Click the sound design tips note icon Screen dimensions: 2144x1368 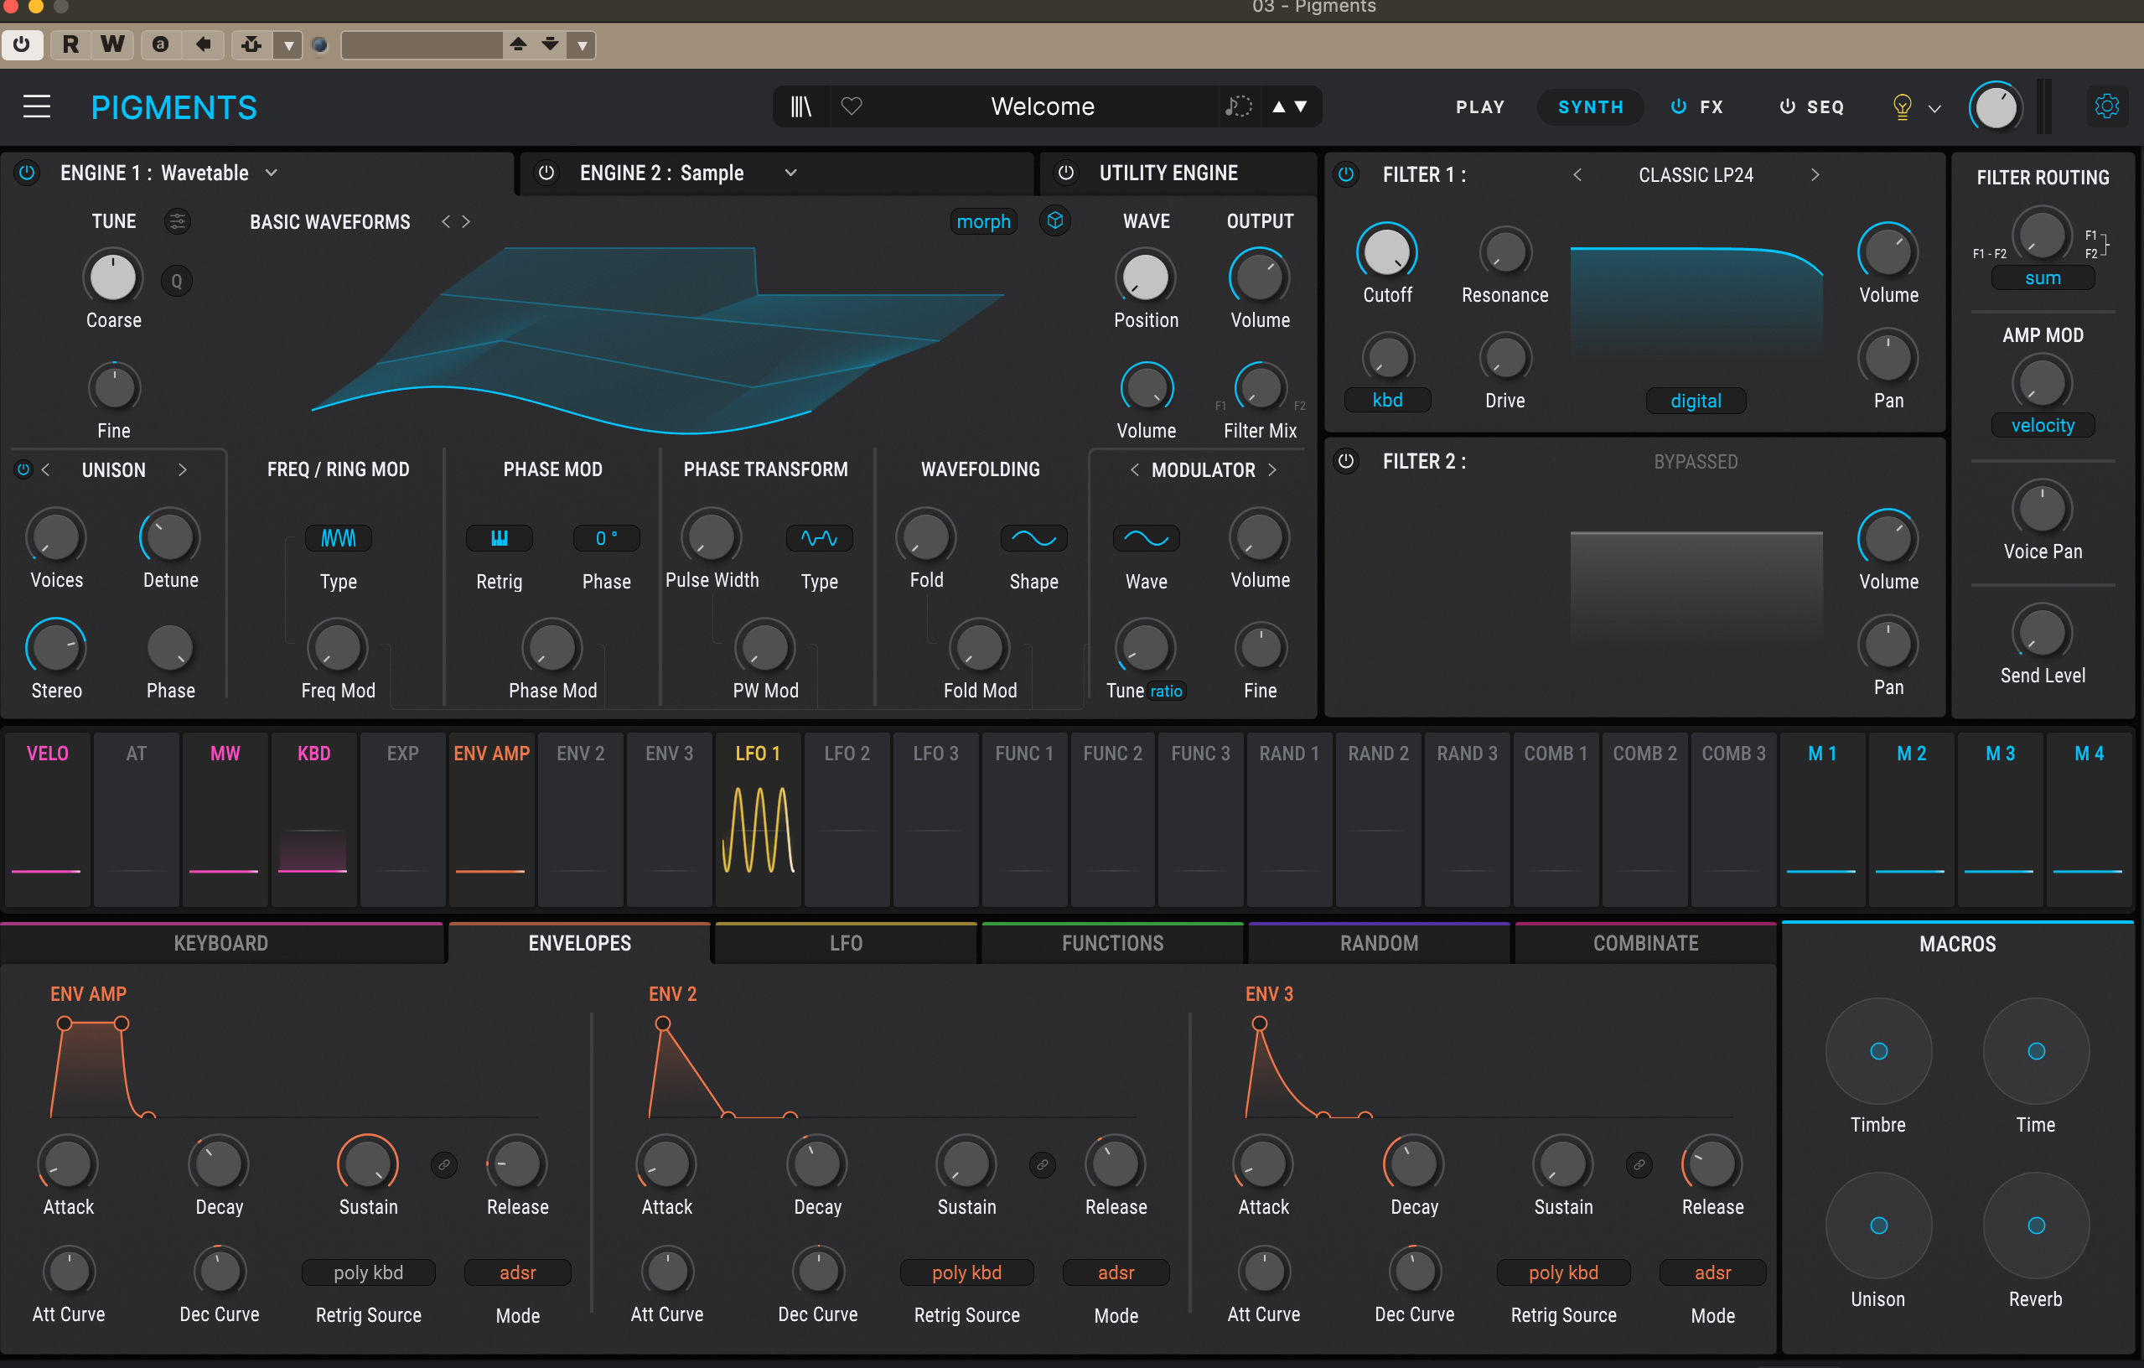tap(1238, 107)
